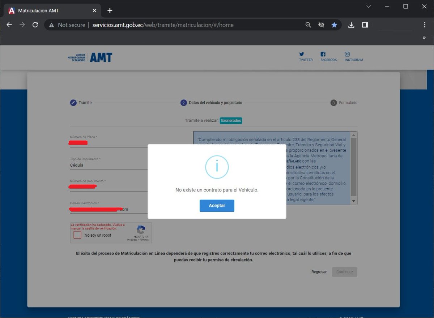Click the message No existe un contrato
434x318 pixels.
(217, 190)
